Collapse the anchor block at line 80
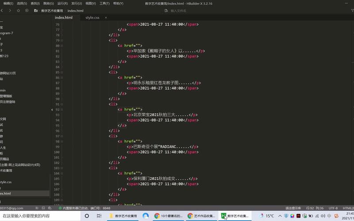Image resolution: width=354 pixels, height=221 pixels. (62, 46)
